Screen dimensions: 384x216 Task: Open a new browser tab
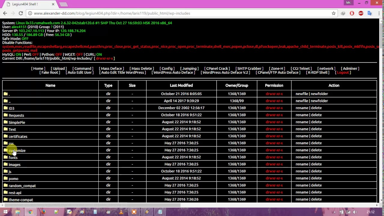[x=63, y=4]
